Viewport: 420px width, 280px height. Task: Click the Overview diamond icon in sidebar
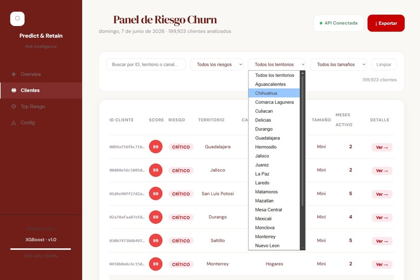pyautogui.click(x=14, y=74)
